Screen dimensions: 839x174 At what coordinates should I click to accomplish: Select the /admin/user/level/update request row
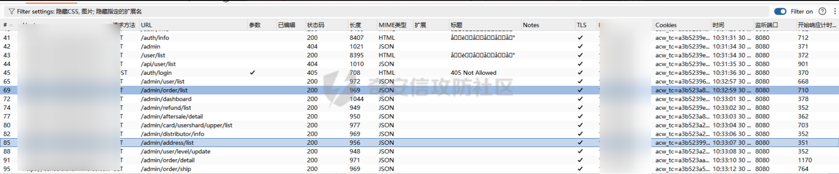419,151
